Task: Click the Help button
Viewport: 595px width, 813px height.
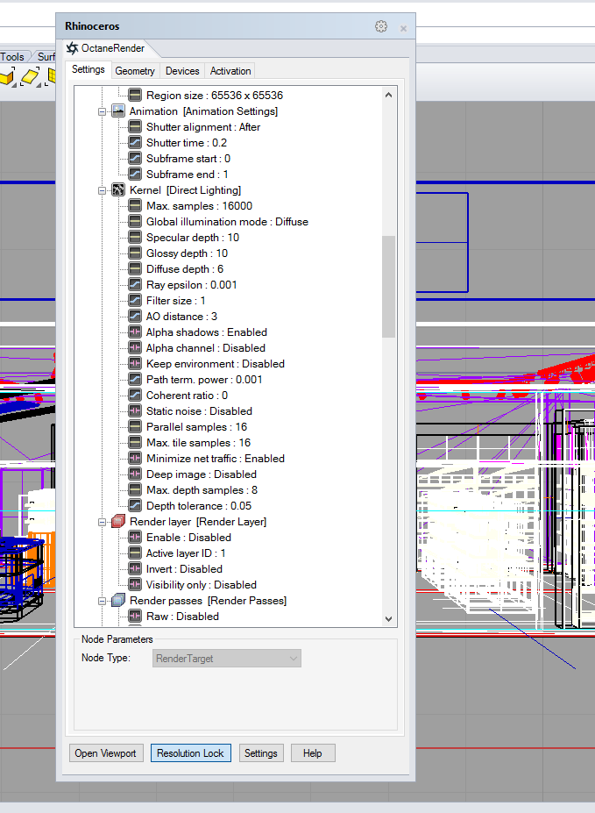Action: tap(313, 752)
